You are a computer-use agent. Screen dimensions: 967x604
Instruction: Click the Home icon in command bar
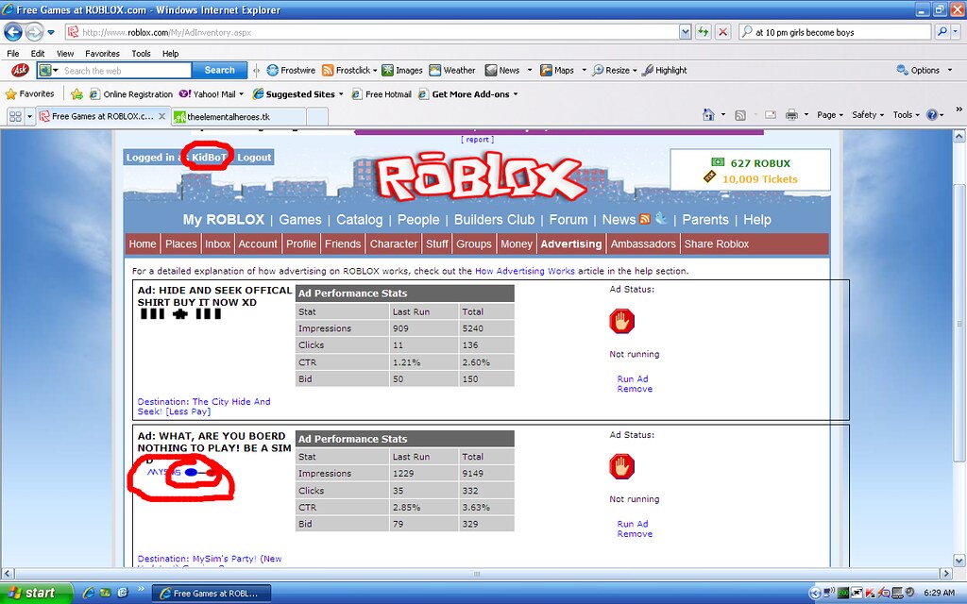click(708, 115)
